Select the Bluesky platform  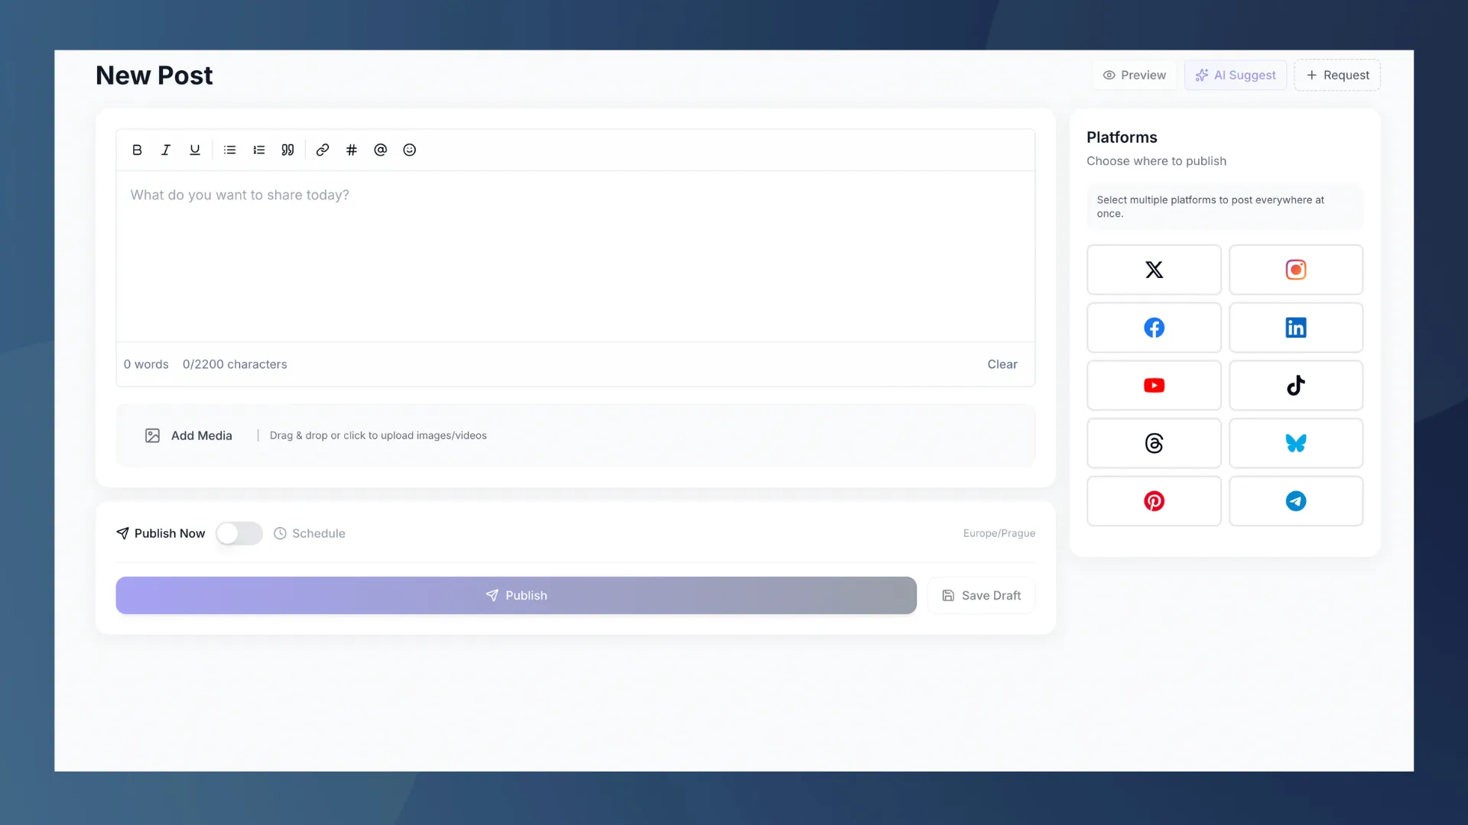pyautogui.click(x=1296, y=443)
